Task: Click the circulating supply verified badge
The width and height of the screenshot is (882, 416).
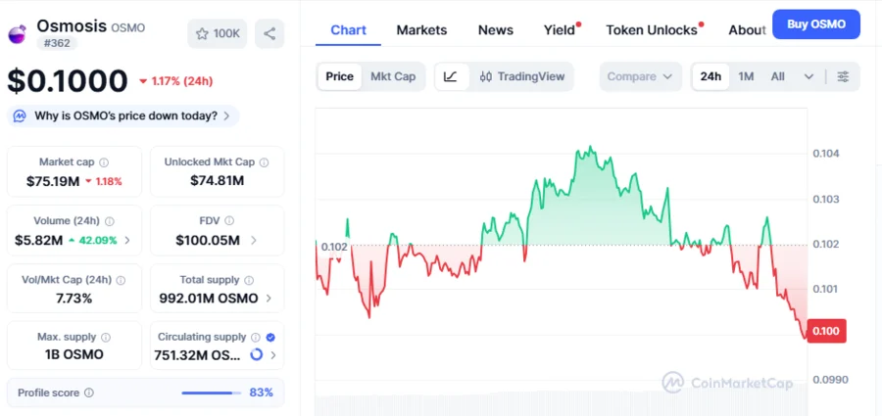Action: [x=270, y=337]
